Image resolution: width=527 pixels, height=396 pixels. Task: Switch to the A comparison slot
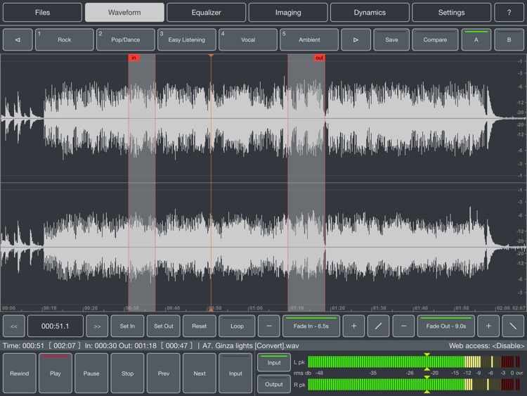tap(476, 40)
